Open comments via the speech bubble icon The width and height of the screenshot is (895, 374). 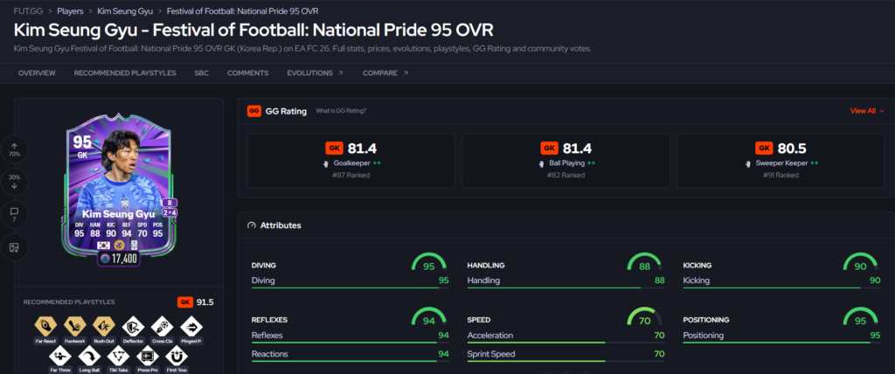[14, 215]
